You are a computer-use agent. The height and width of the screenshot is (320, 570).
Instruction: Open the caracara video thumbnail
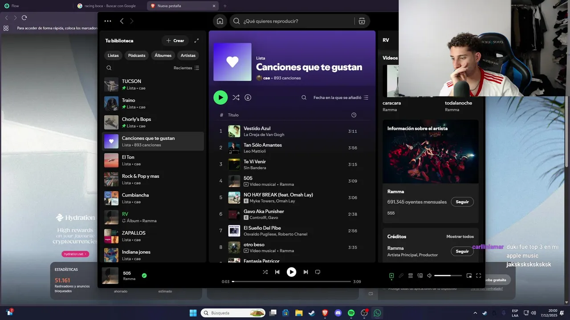click(x=392, y=81)
